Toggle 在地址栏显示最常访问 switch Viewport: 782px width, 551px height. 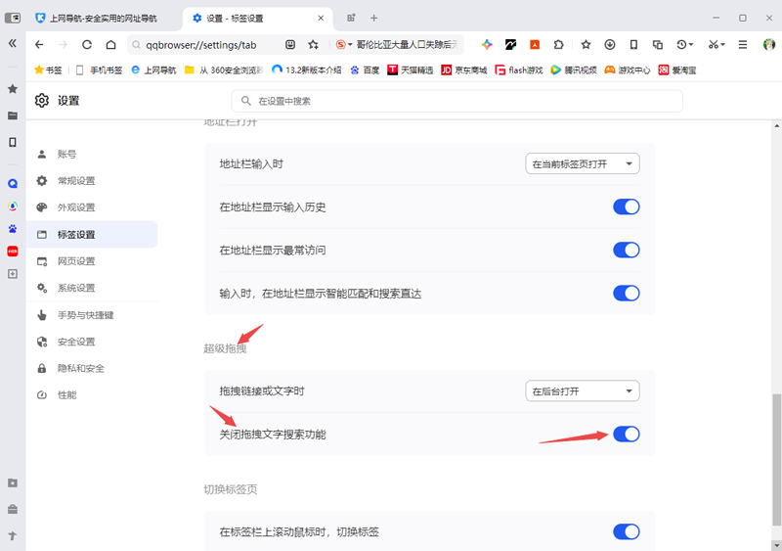point(626,250)
